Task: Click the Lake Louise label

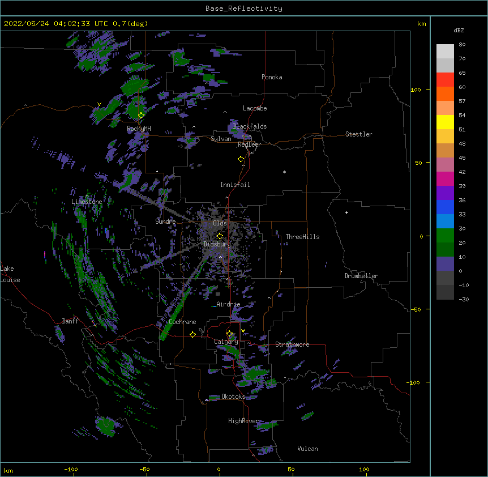Action: 10,274
